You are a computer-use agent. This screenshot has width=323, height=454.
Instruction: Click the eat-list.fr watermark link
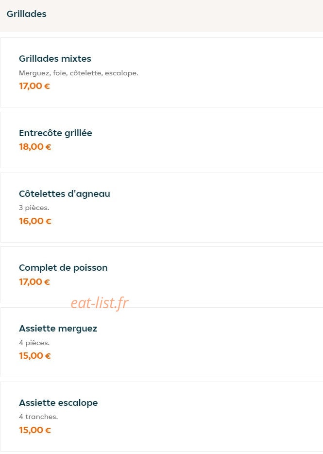(100, 303)
